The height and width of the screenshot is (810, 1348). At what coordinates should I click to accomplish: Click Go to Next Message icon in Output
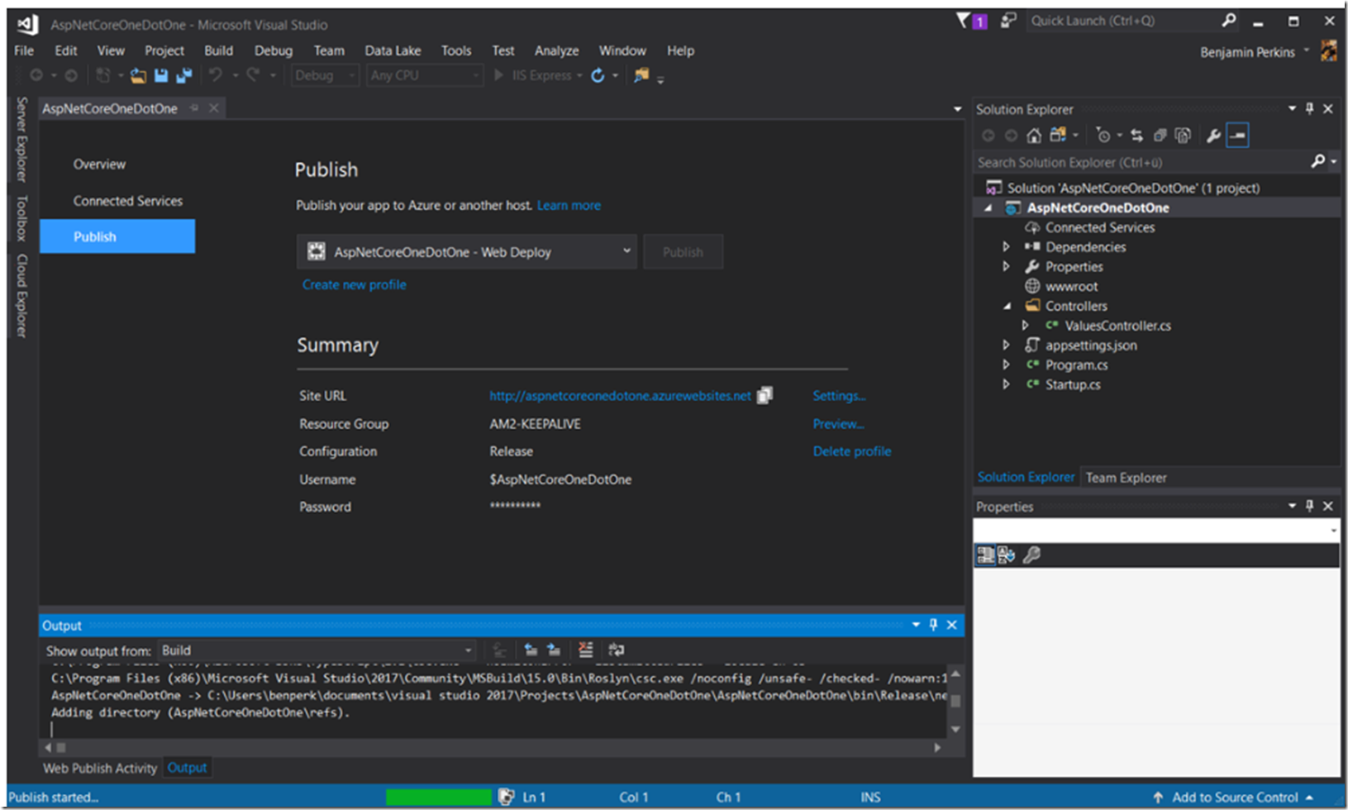(x=554, y=650)
